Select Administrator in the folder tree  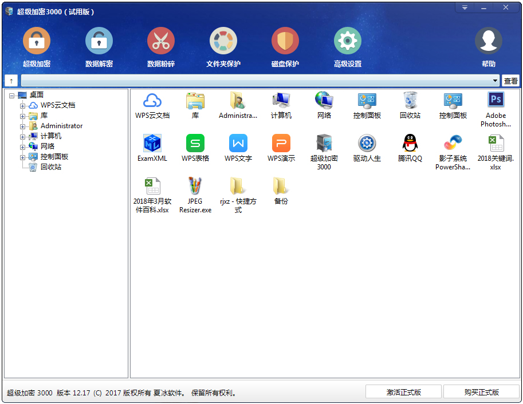pyautogui.click(x=61, y=126)
